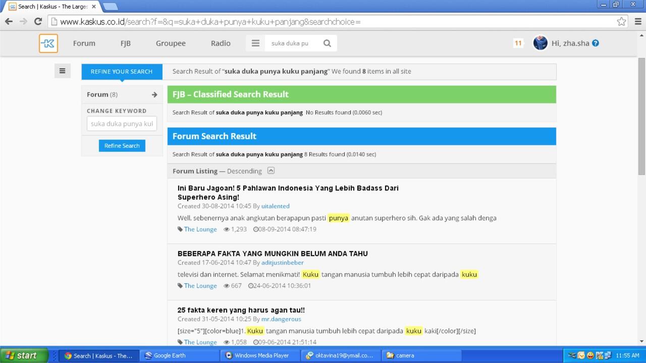This screenshot has width=646, height=363.
Task: Open thread about 5 Pahlawan Indonesia
Action: point(288,193)
